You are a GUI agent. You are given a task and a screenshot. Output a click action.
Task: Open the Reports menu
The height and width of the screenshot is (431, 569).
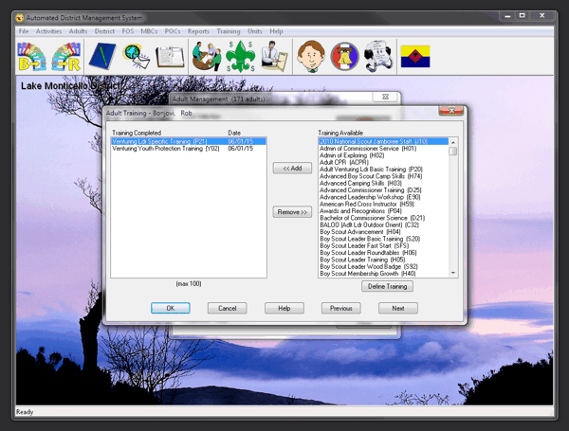coord(198,31)
